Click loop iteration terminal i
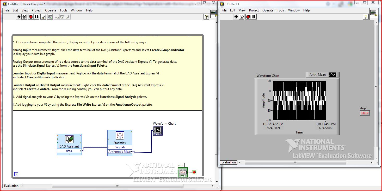The height and width of the screenshot is (191, 382). click(16, 174)
